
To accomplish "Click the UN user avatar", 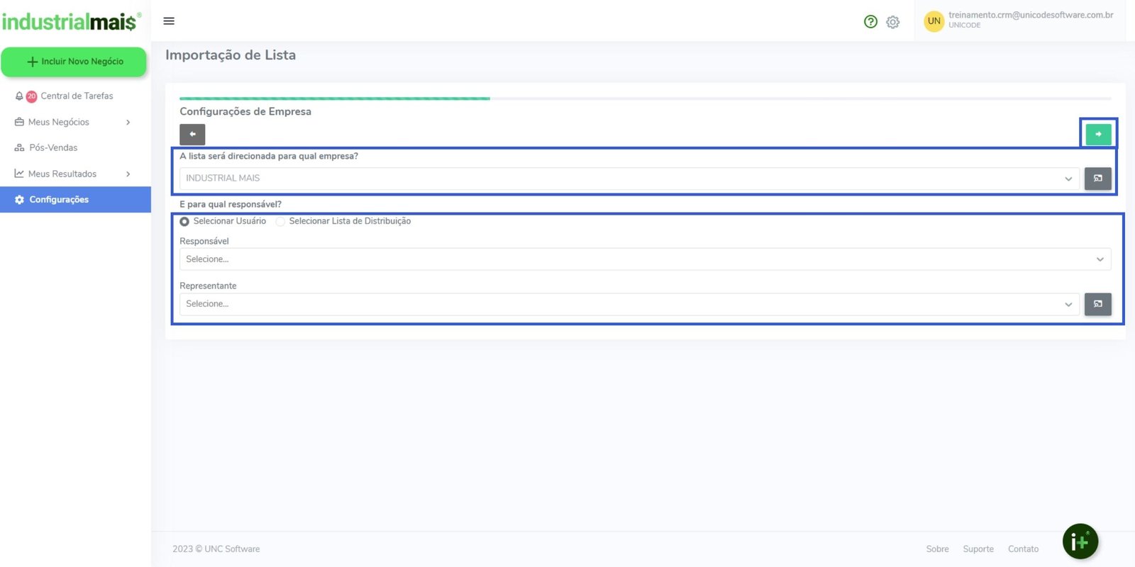I will coord(934,21).
